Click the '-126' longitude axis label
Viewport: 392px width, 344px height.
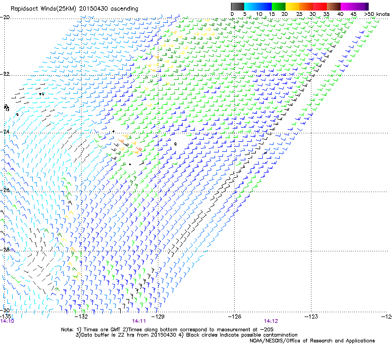pyautogui.click(x=235, y=316)
